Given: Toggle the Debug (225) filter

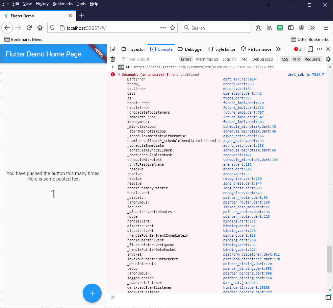Looking at the screenshot, I should (263, 59).
